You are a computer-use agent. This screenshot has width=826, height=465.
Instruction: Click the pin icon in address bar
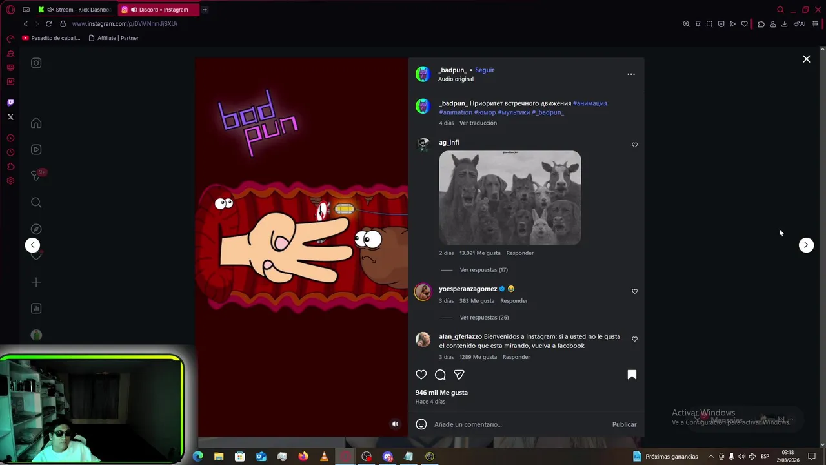[698, 24]
